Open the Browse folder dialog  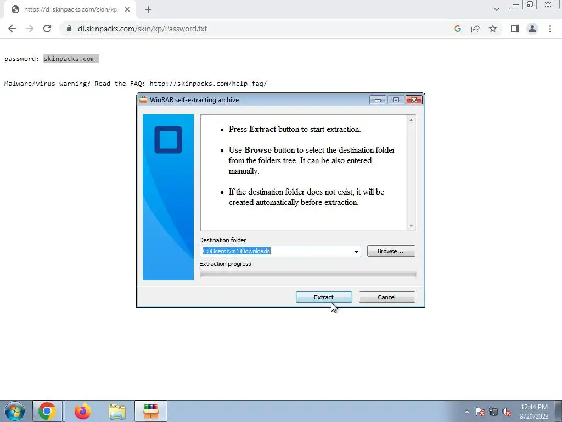[391, 251]
